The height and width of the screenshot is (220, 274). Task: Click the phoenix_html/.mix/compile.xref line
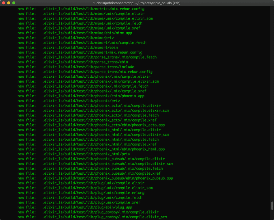point(87,144)
